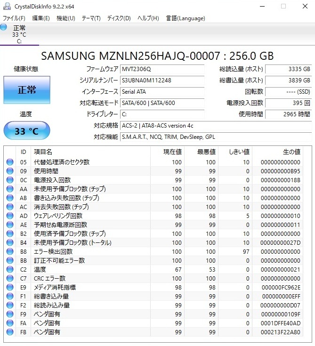Click the しきい値 column header

235,152
